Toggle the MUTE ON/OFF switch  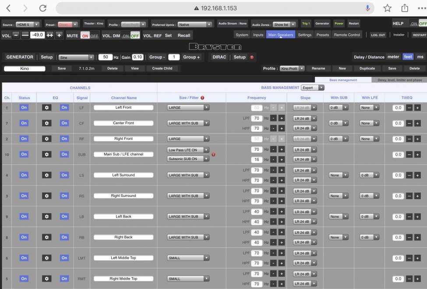pos(90,36)
